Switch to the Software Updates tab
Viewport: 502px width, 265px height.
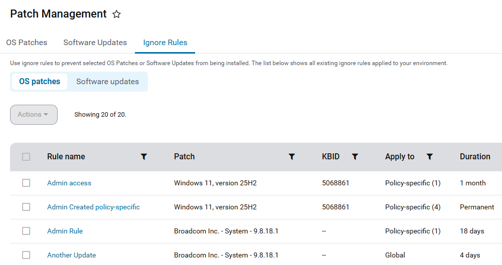tap(95, 43)
